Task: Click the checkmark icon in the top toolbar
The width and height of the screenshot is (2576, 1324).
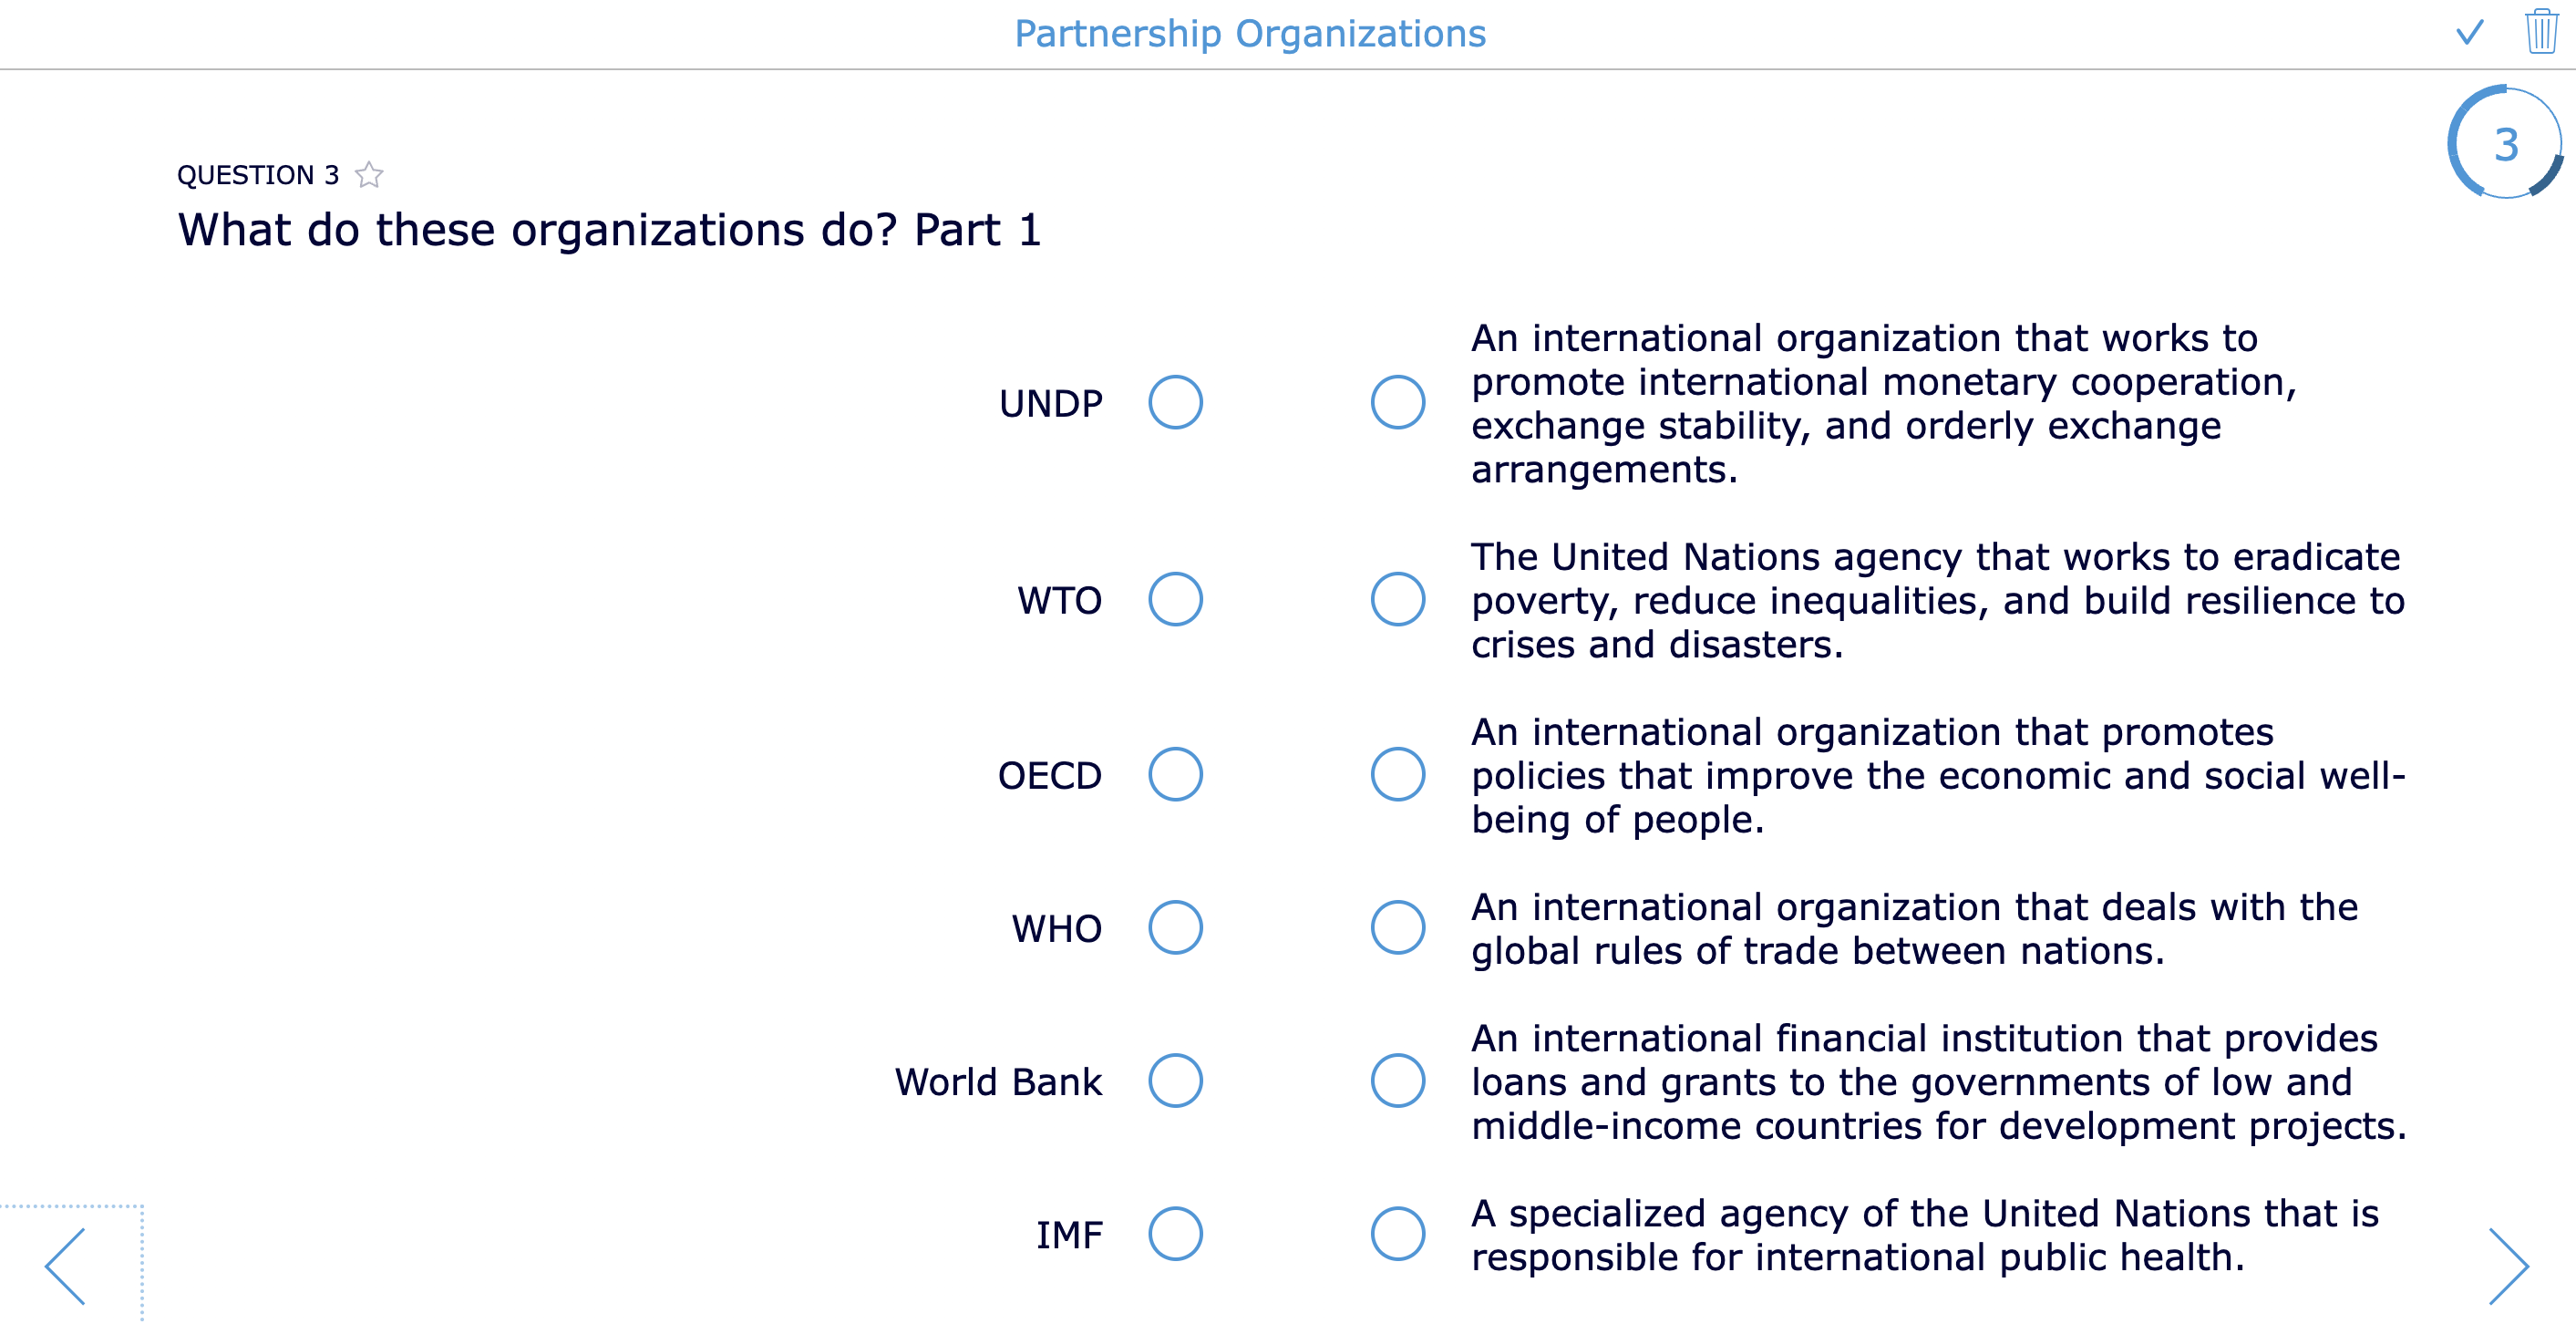Action: pyautogui.click(x=2469, y=33)
